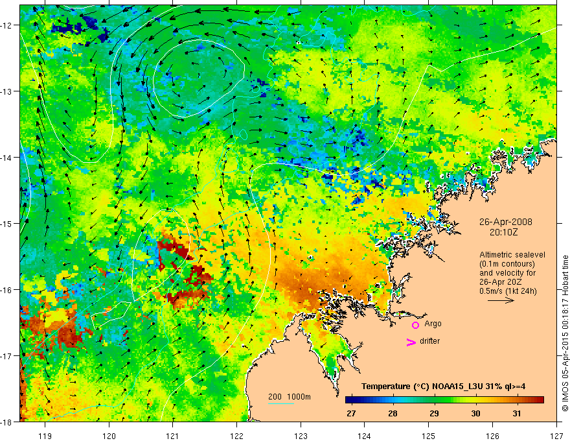Click the '26-Apr 20Z' caption line

tap(499, 282)
